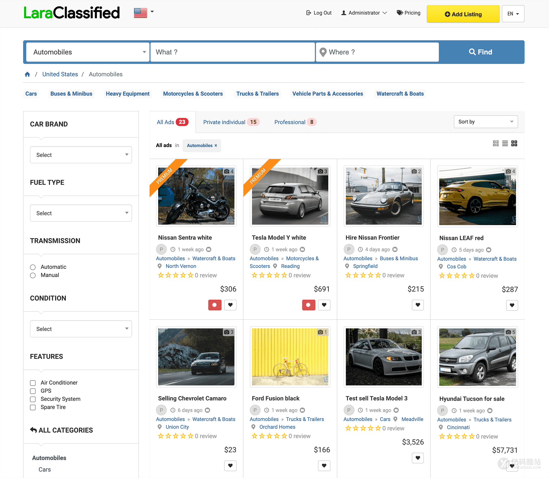Remove the Automobiles filter tag

tap(216, 146)
